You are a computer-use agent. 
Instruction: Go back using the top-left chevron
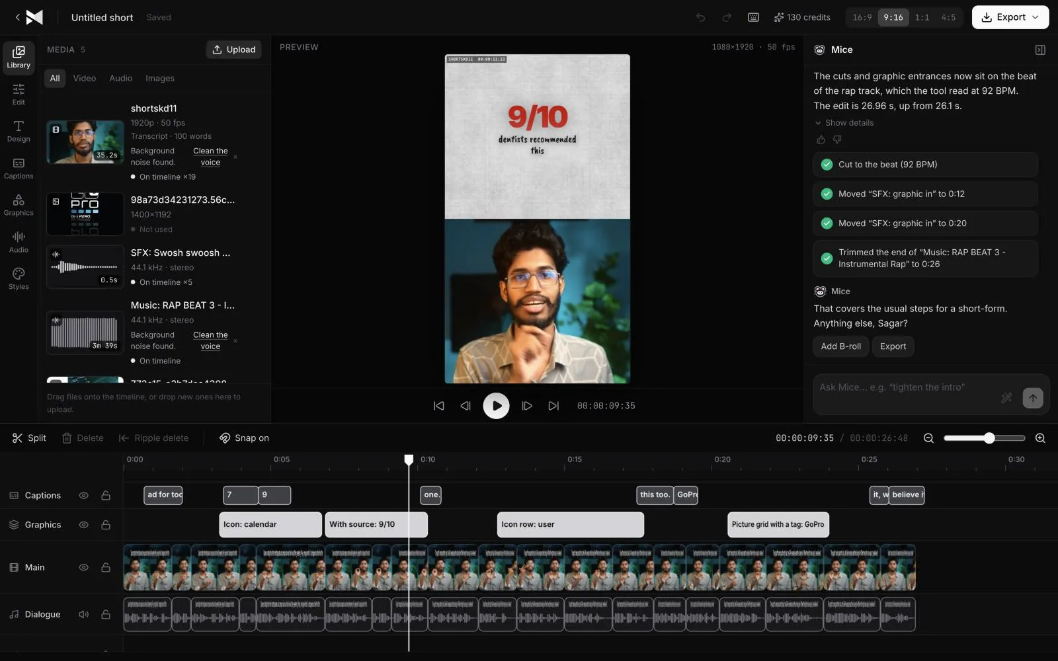pyautogui.click(x=17, y=17)
